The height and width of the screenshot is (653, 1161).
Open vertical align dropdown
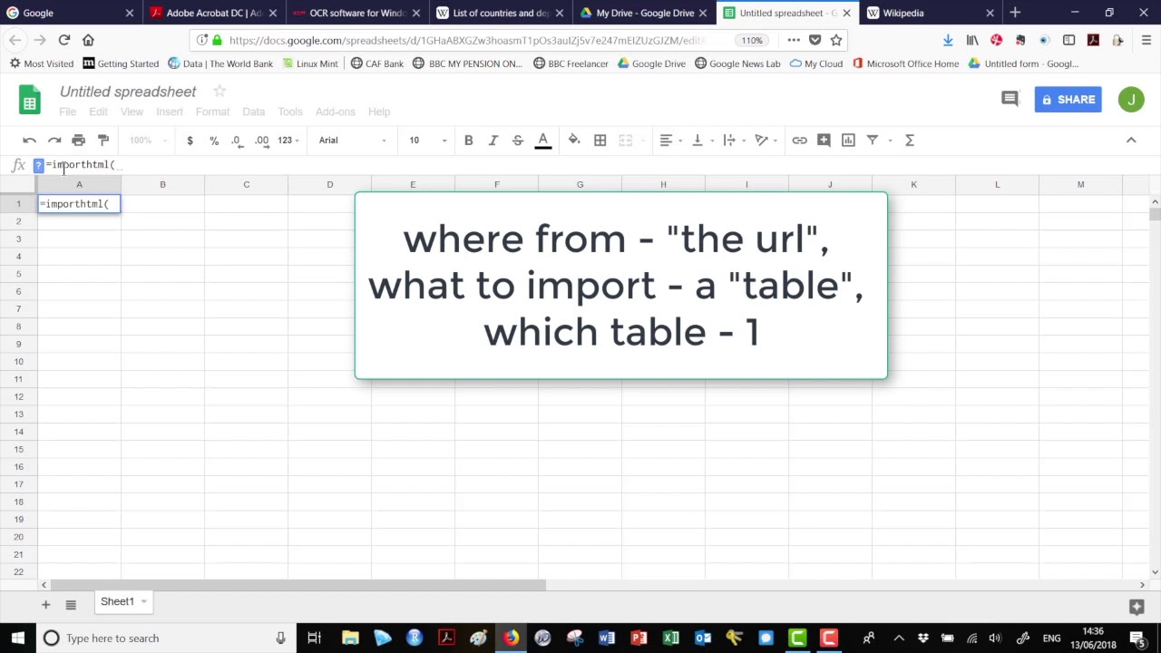click(703, 140)
